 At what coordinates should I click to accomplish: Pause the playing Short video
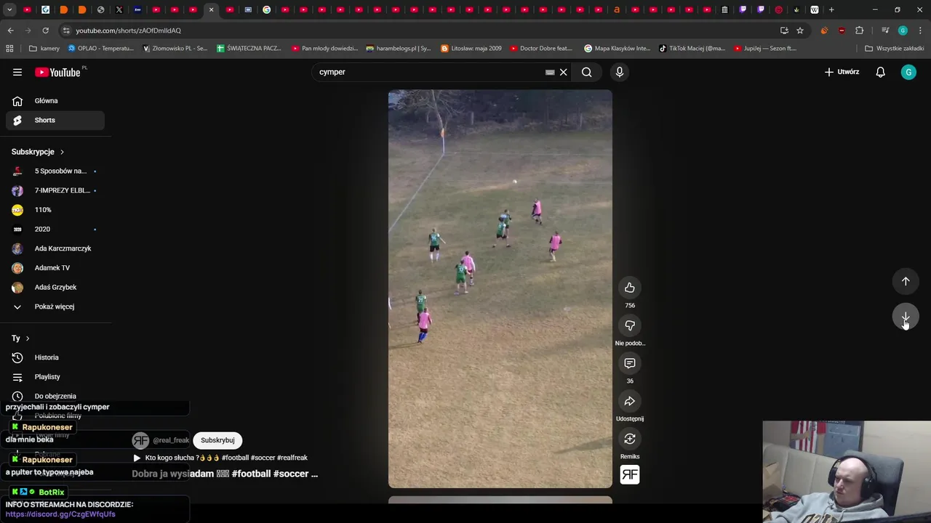point(500,289)
